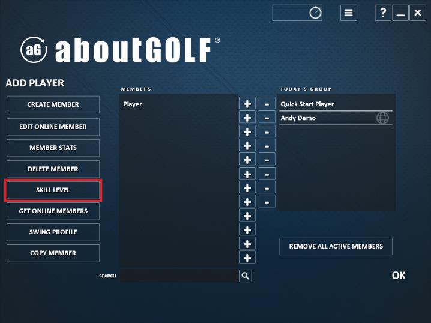
Task: Remove Quick Start Player using its minus button
Action: (267, 104)
